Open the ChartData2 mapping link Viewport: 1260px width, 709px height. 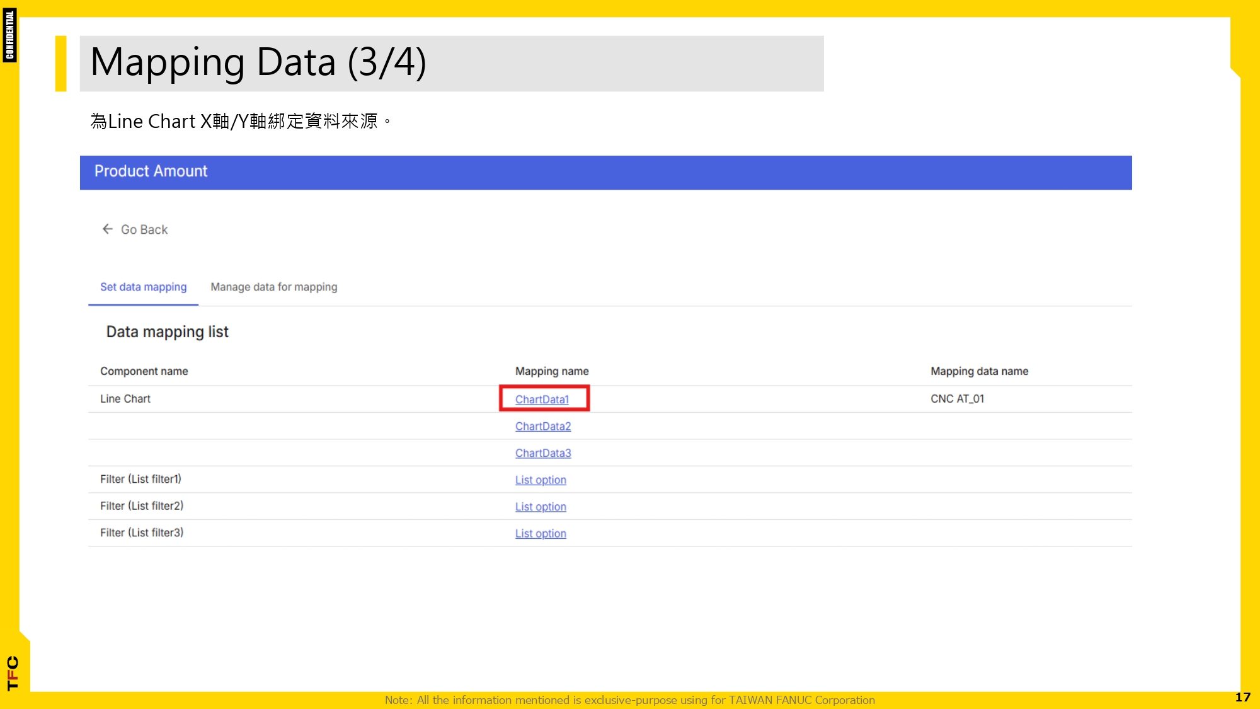(x=542, y=426)
